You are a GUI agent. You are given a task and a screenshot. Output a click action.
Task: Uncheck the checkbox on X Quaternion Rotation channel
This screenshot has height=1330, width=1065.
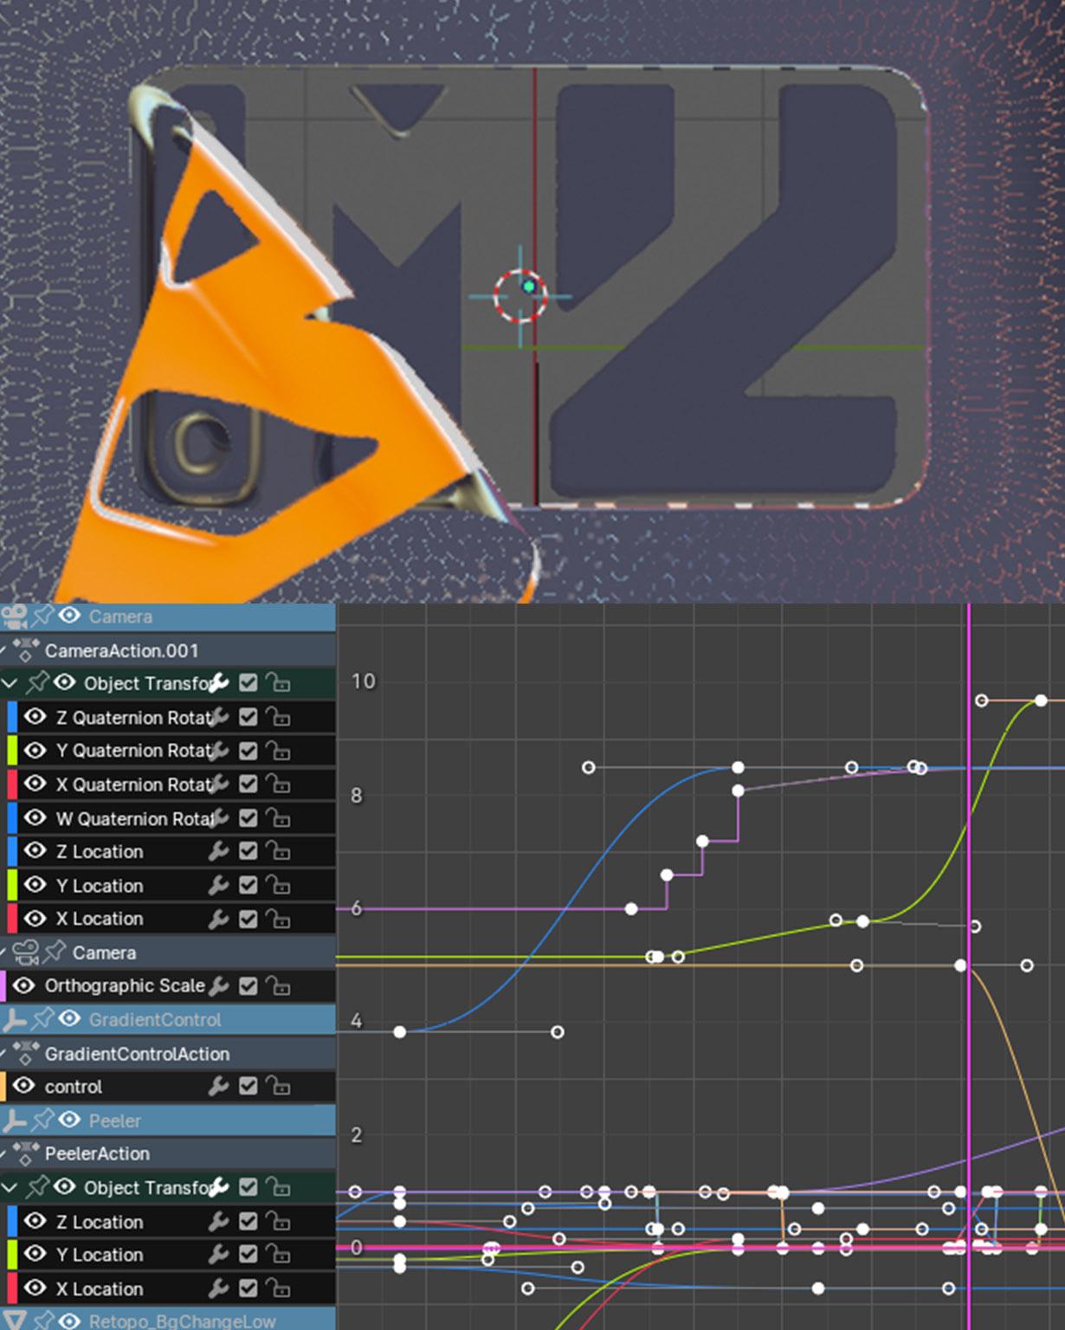(248, 784)
